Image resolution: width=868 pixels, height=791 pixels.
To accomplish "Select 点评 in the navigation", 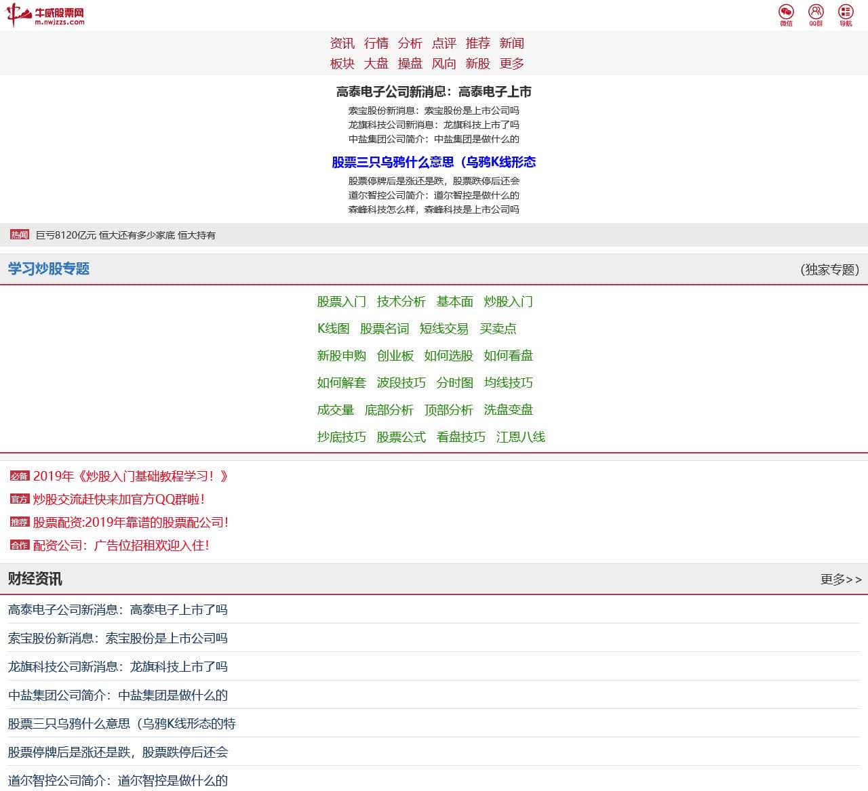I will [444, 43].
